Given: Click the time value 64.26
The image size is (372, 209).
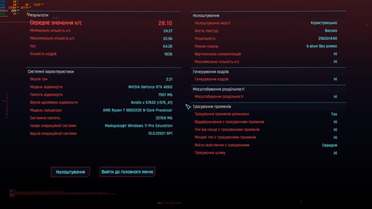Looking at the screenshot, I should [168, 46].
